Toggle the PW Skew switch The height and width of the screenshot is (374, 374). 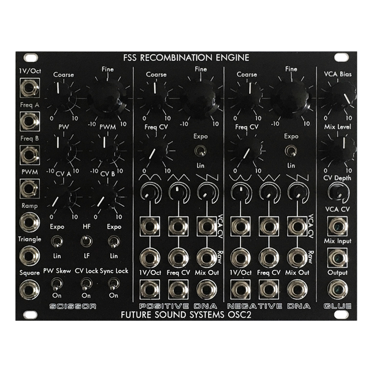pyautogui.click(x=57, y=283)
